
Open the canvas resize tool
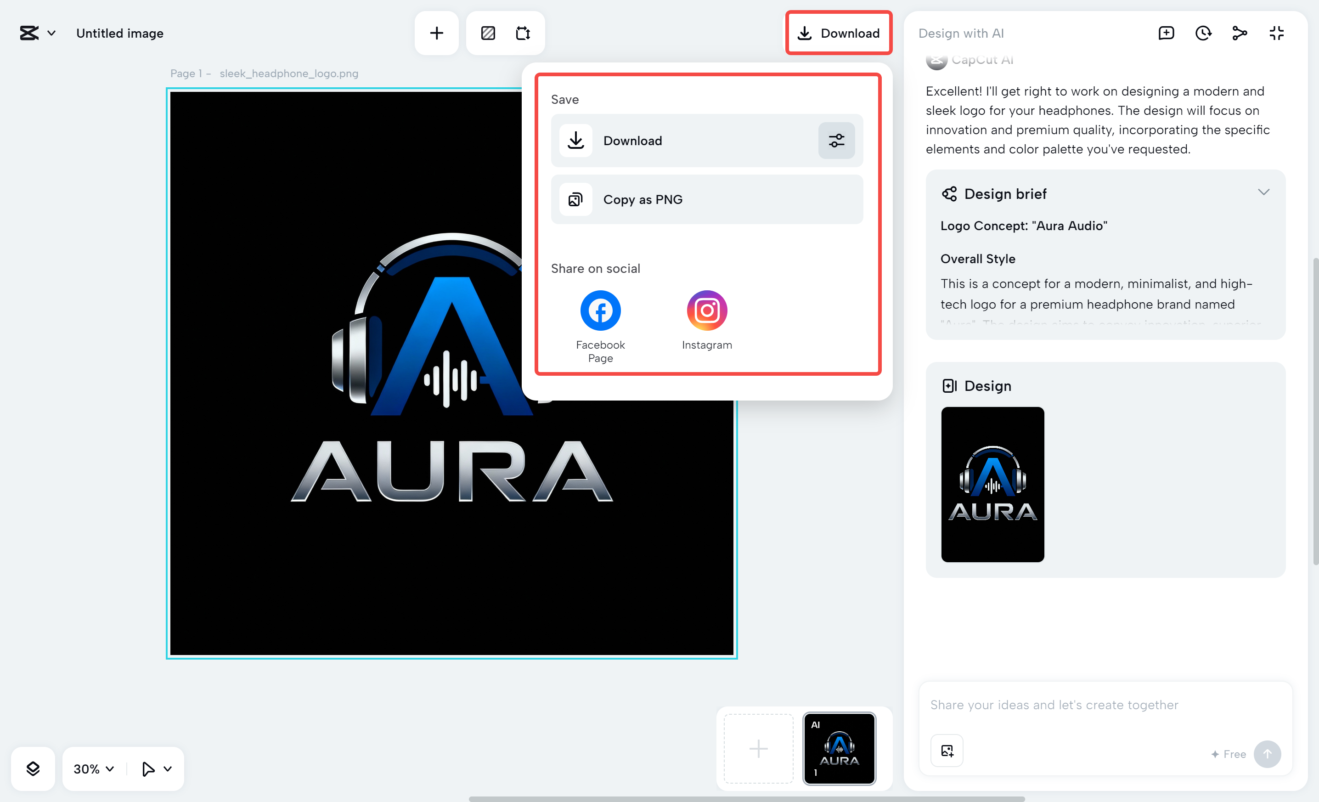pos(523,33)
